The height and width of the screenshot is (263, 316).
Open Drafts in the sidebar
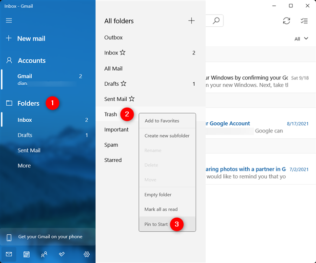coord(48,135)
